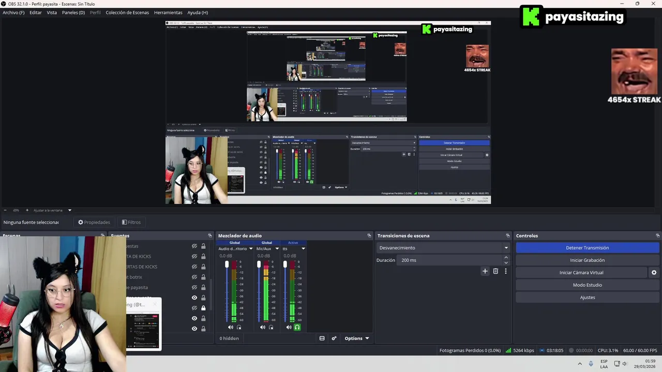Float the Controles dock
This screenshot has height=372, width=662.
(657, 236)
